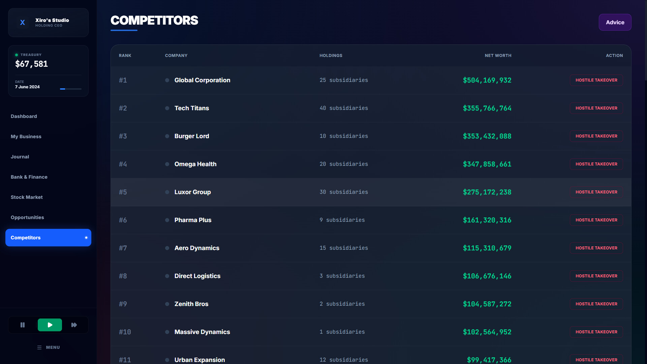
Task: Open the hamburger MENU icon
Action: pyautogui.click(x=39, y=347)
